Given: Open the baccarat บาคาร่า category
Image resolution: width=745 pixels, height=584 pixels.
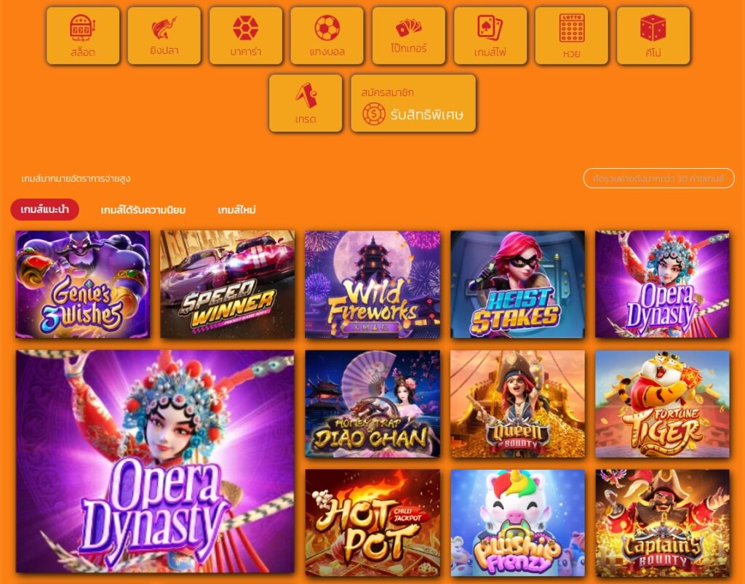Looking at the screenshot, I should (x=246, y=36).
